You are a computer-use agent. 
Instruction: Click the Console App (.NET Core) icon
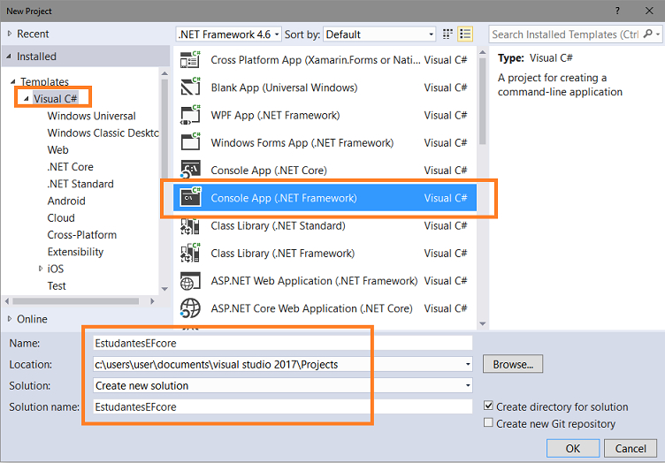[190, 170]
